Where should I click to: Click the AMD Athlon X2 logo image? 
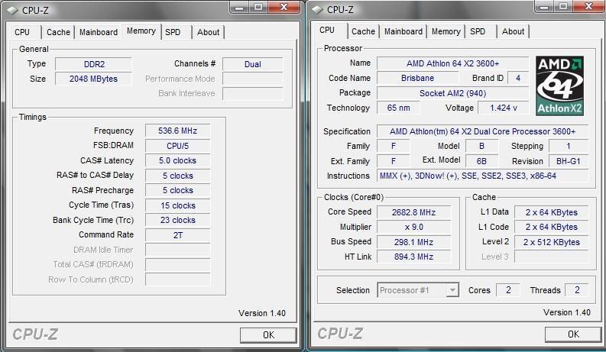point(559,86)
